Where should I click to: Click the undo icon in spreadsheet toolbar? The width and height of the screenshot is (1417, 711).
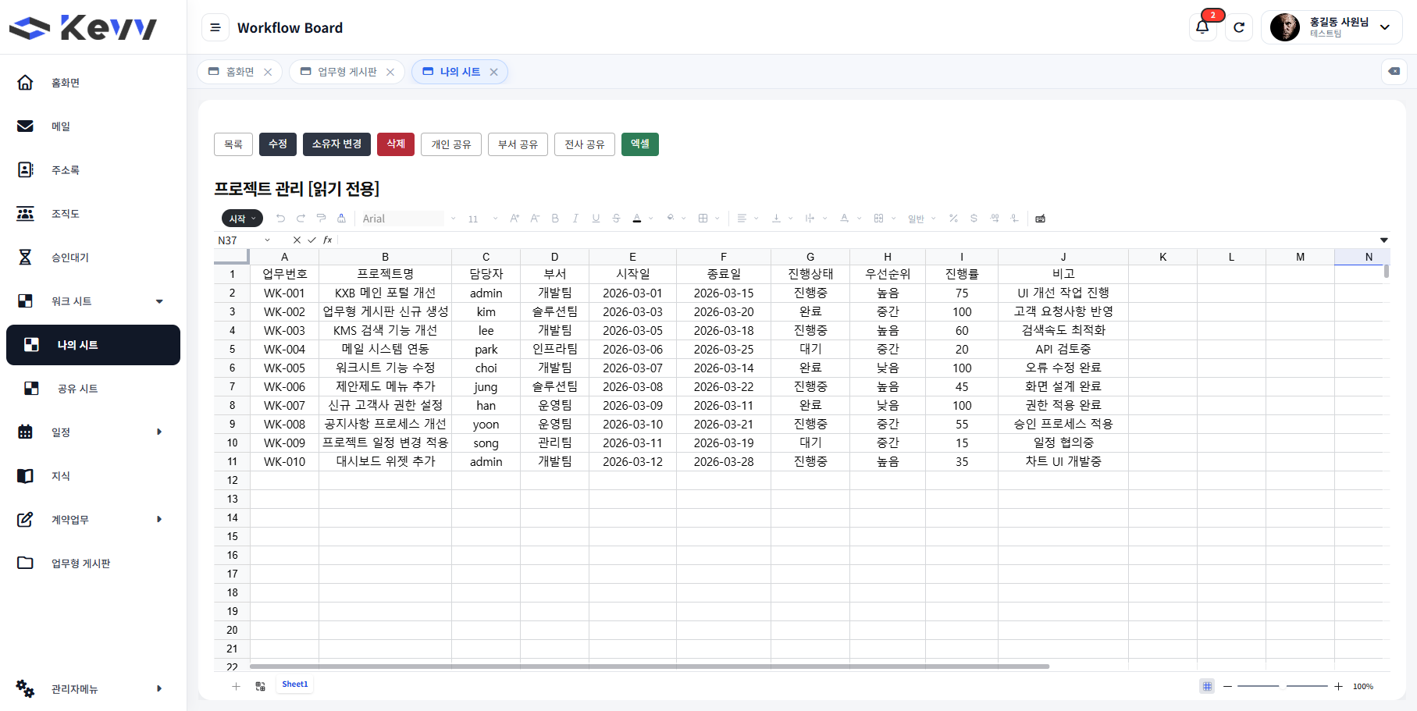click(280, 219)
